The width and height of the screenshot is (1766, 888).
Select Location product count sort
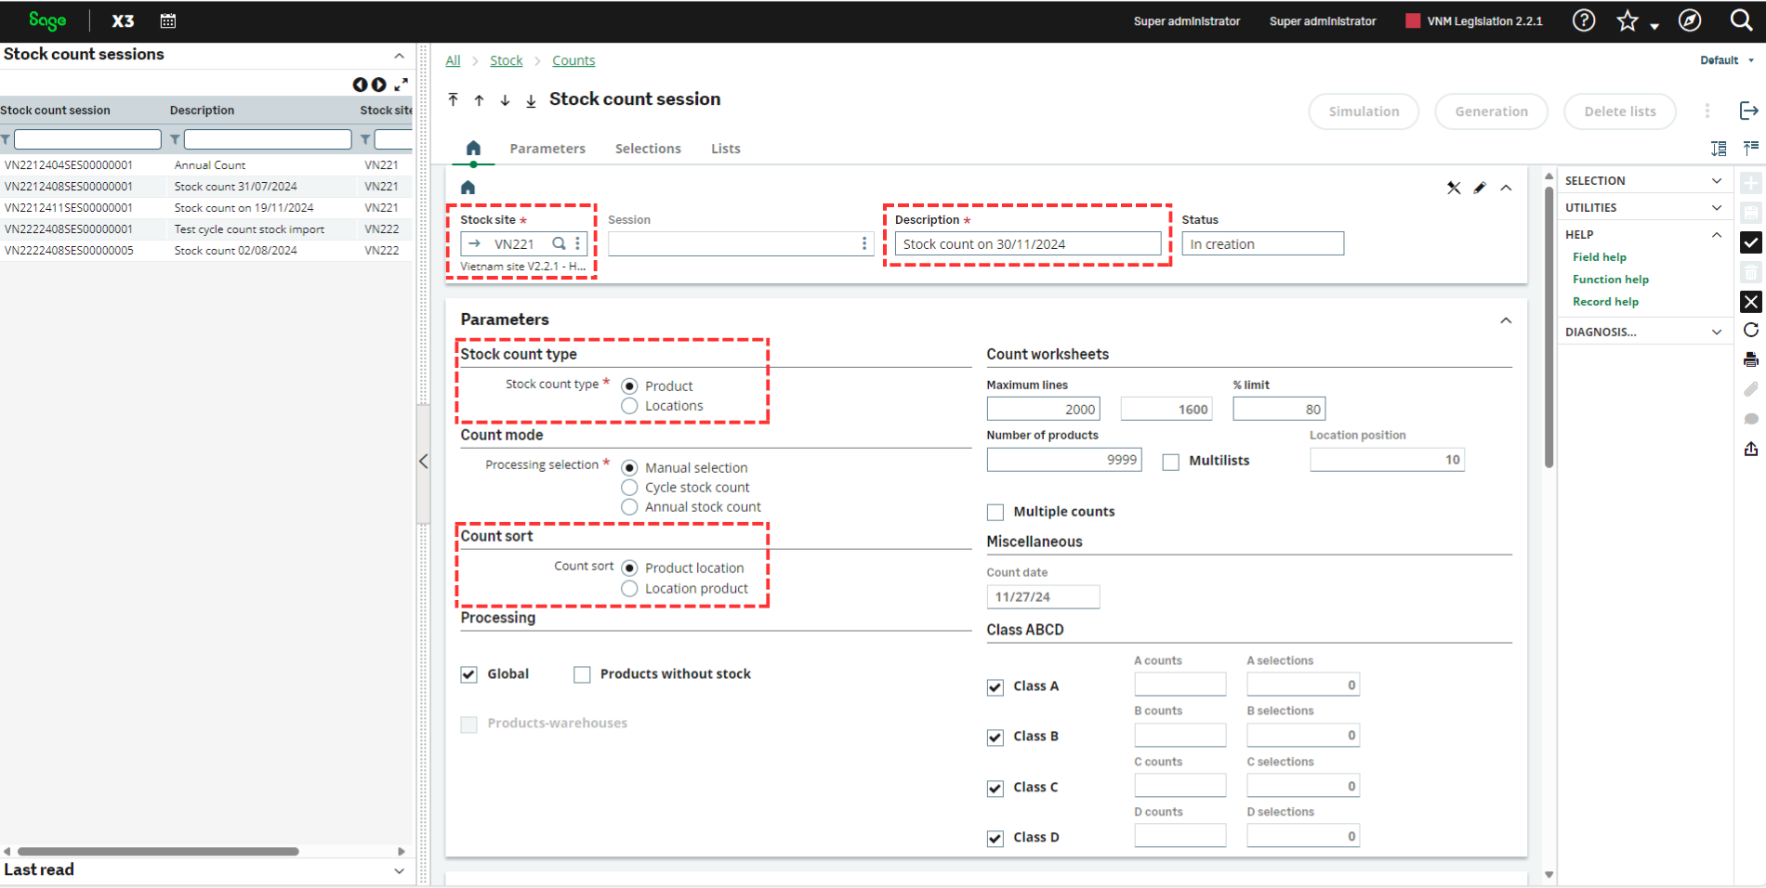(x=629, y=589)
